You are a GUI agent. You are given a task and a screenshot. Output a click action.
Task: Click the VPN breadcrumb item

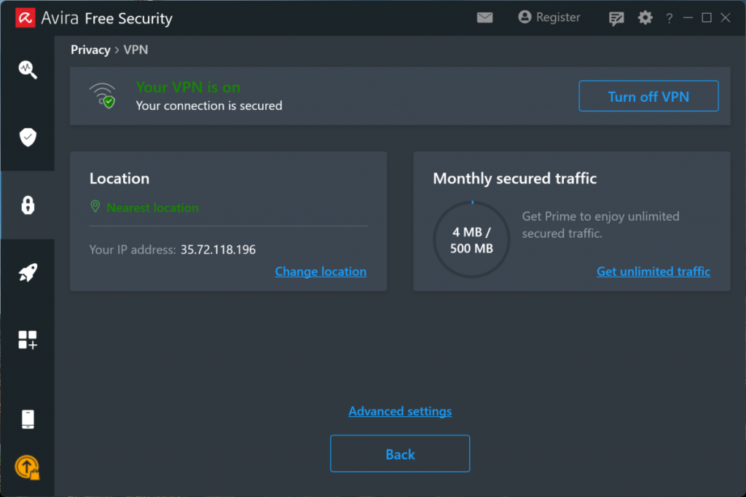click(x=136, y=50)
